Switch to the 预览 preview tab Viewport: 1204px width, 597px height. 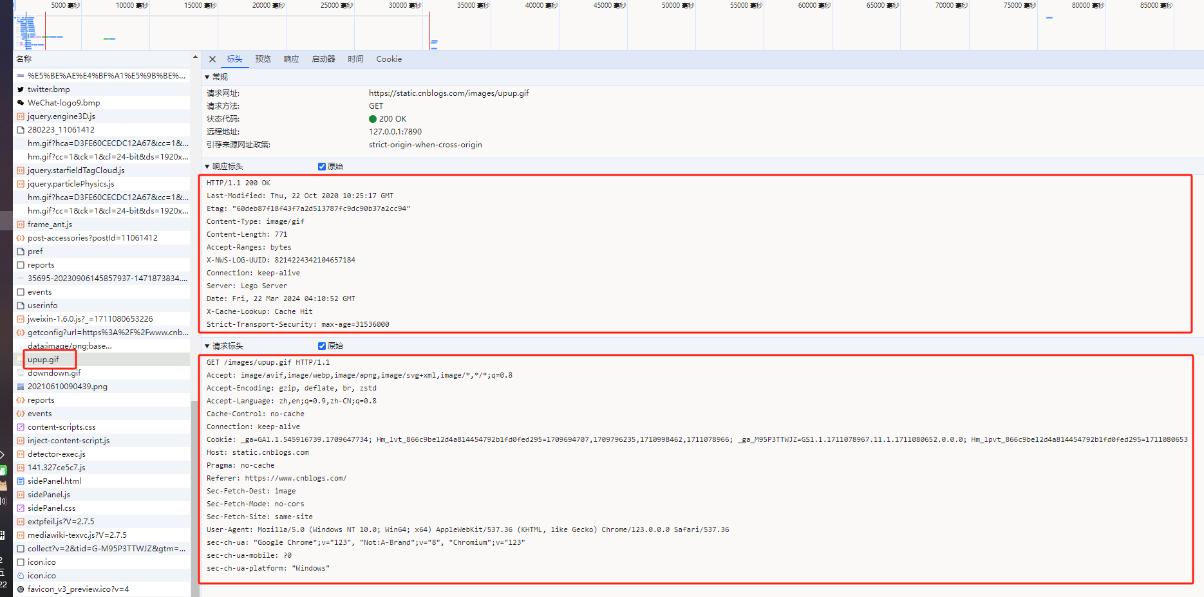pos(263,59)
